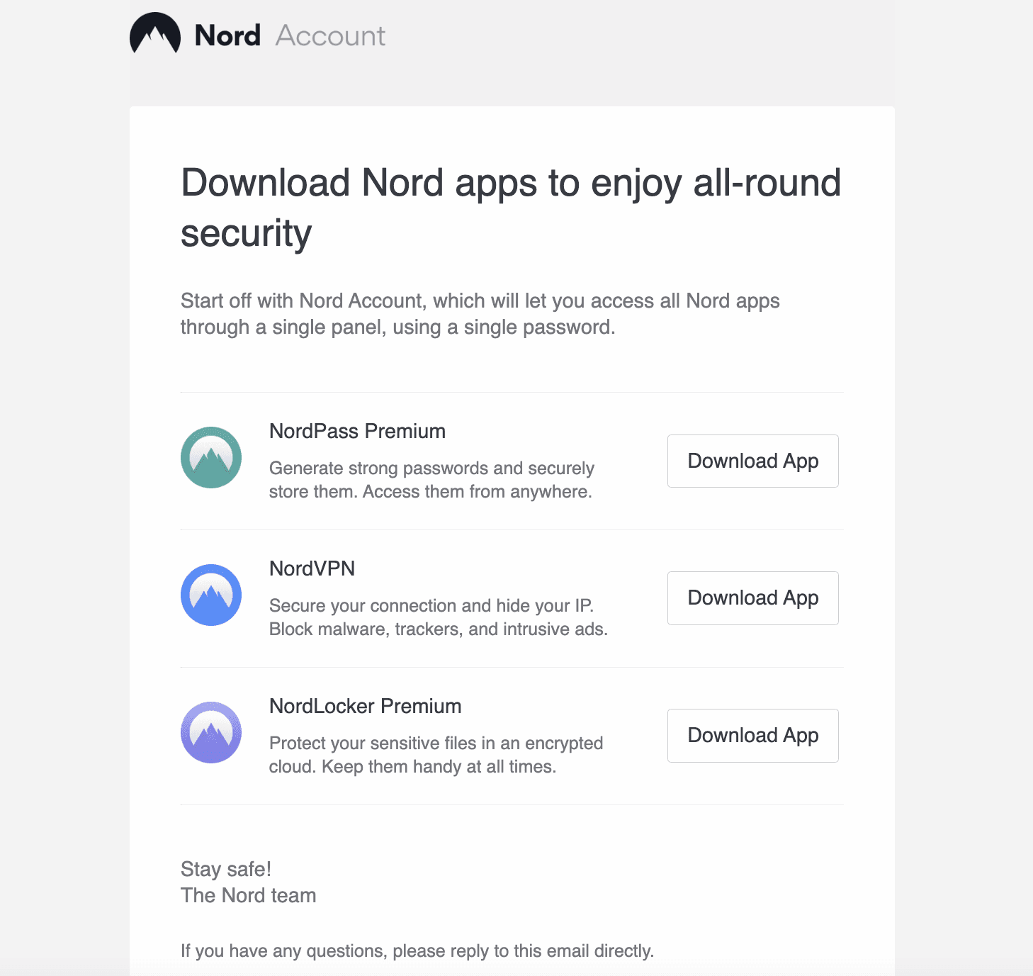
Task: Click the Account text in header
Action: coord(330,35)
